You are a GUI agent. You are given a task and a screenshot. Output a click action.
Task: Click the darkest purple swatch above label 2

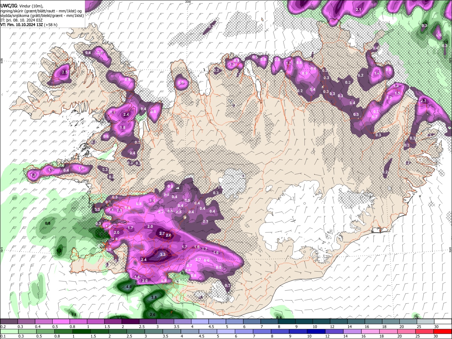(130, 322)
